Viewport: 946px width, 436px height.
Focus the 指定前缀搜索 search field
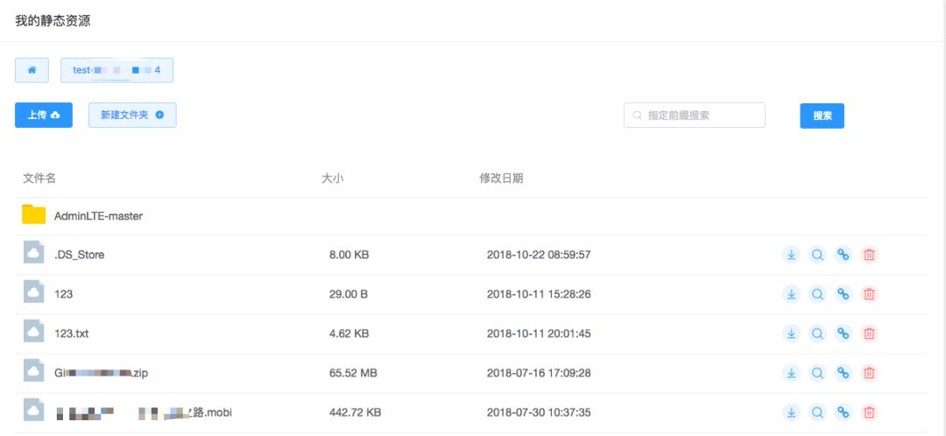701,115
